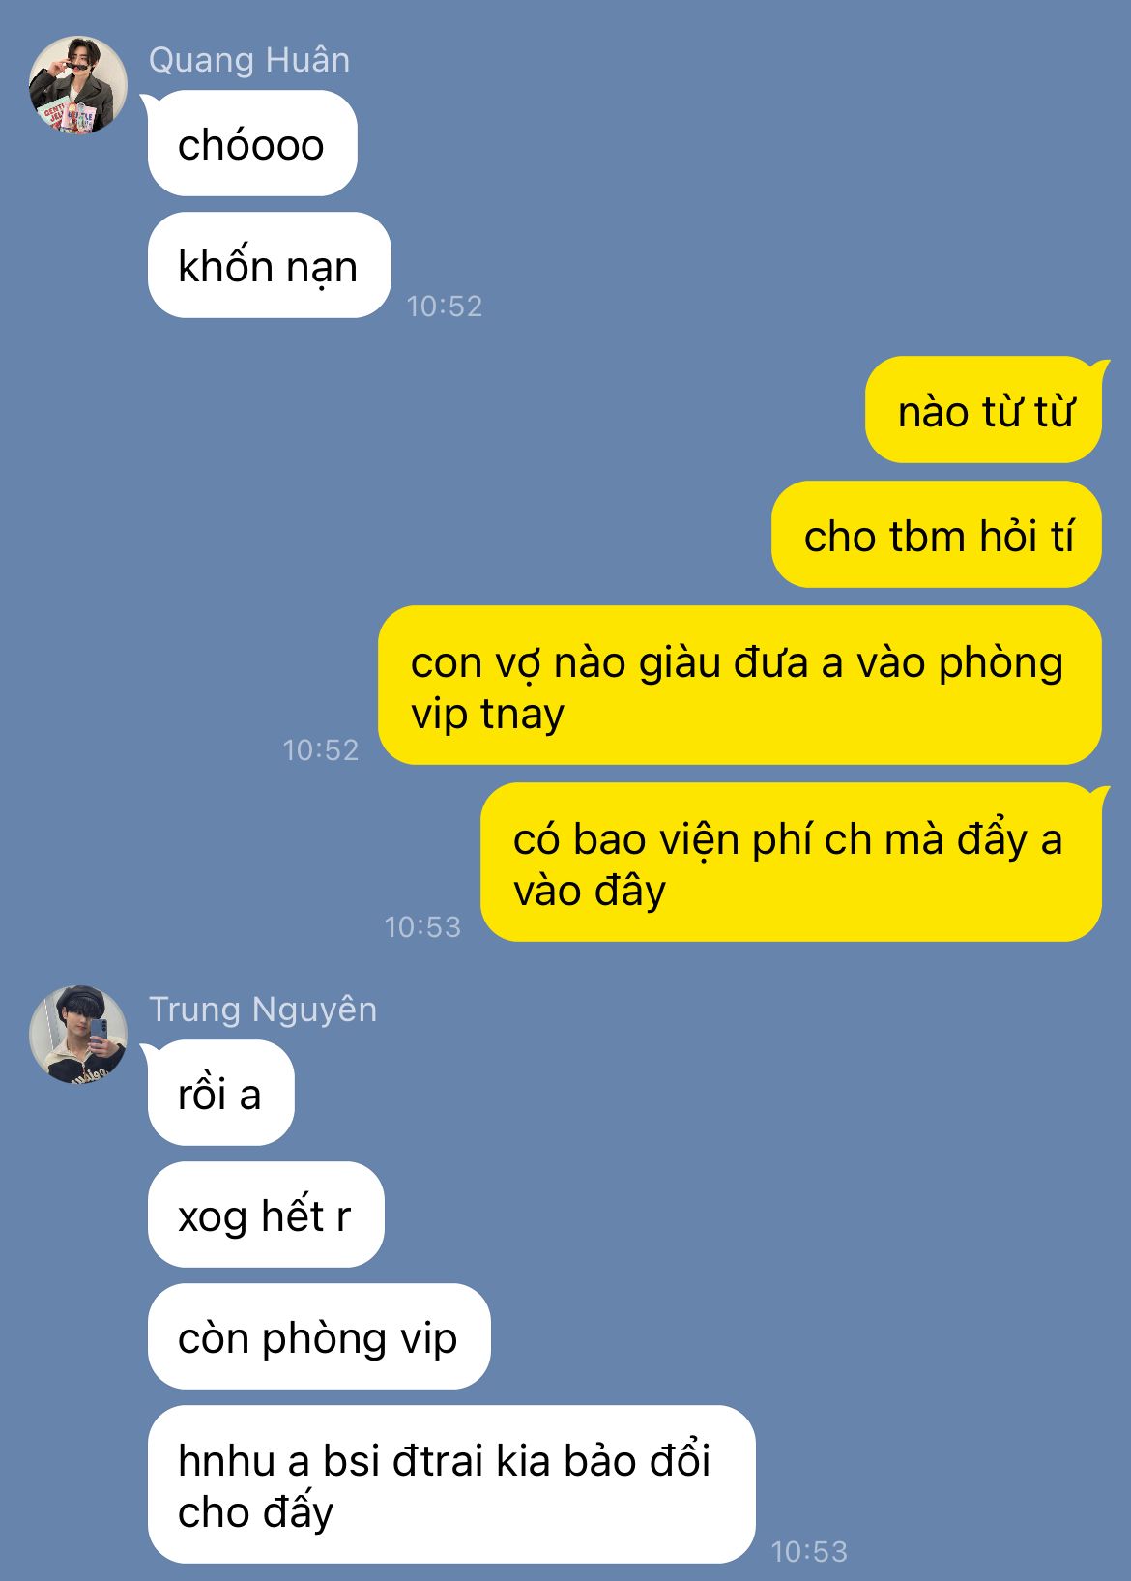This screenshot has width=1131, height=1581.
Task: Select the "rồi a" message bubble
Action: tap(220, 1094)
